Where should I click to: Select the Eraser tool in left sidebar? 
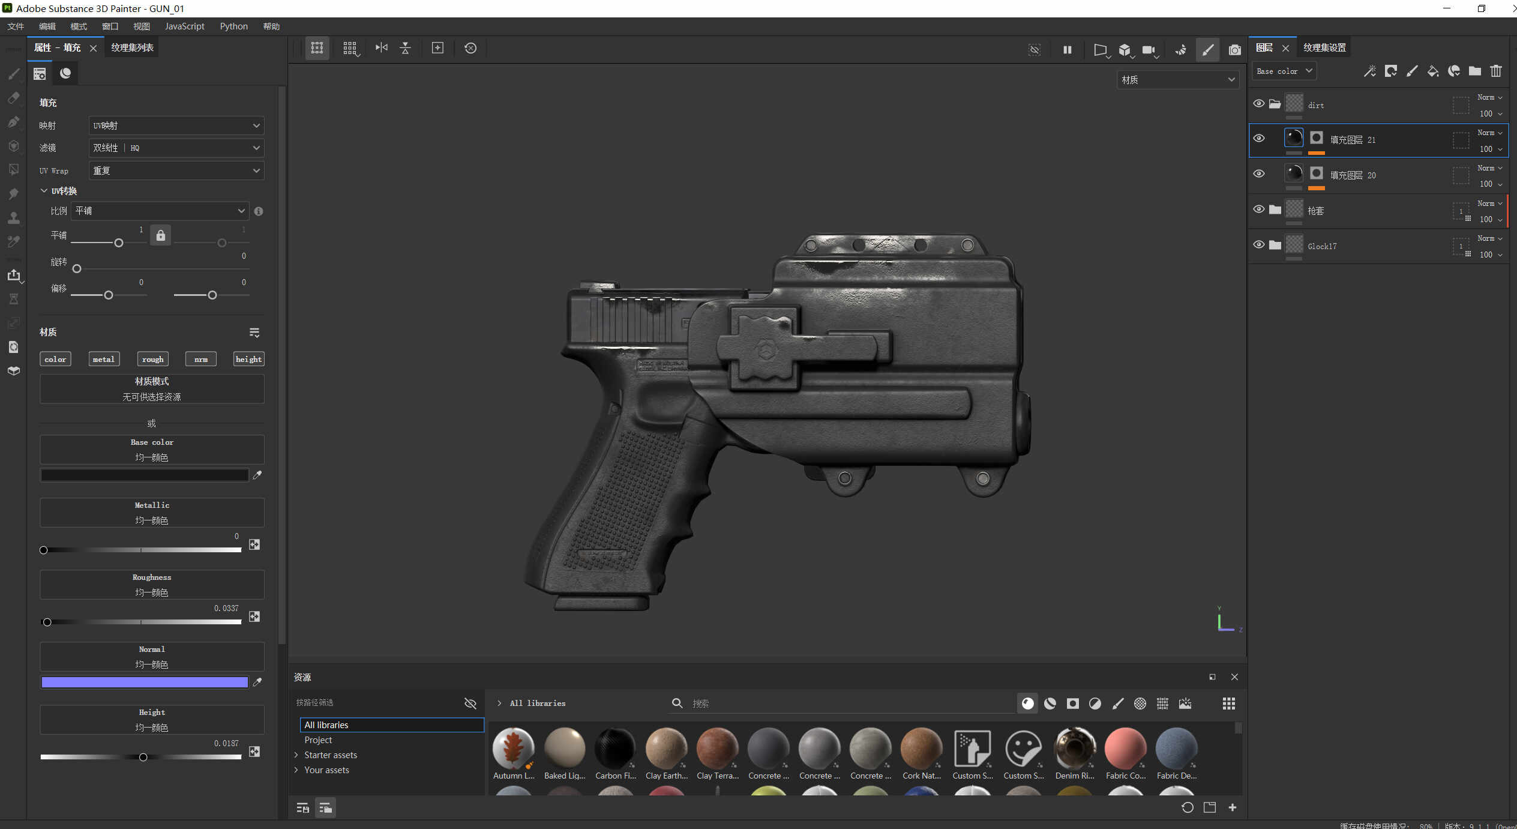click(13, 98)
